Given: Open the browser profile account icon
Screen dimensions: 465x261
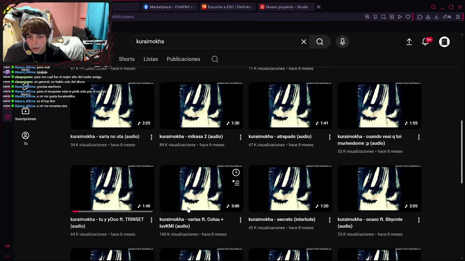Looking at the screenshot, I should click(x=428, y=17).
